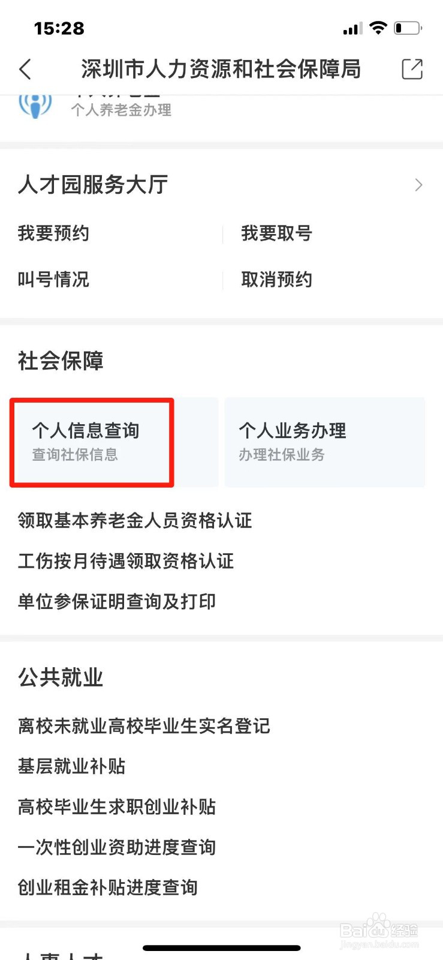Tap the back arrow to exit the bureau page
The height and width of the screenshot is (960, 443).
coord(25,69)
